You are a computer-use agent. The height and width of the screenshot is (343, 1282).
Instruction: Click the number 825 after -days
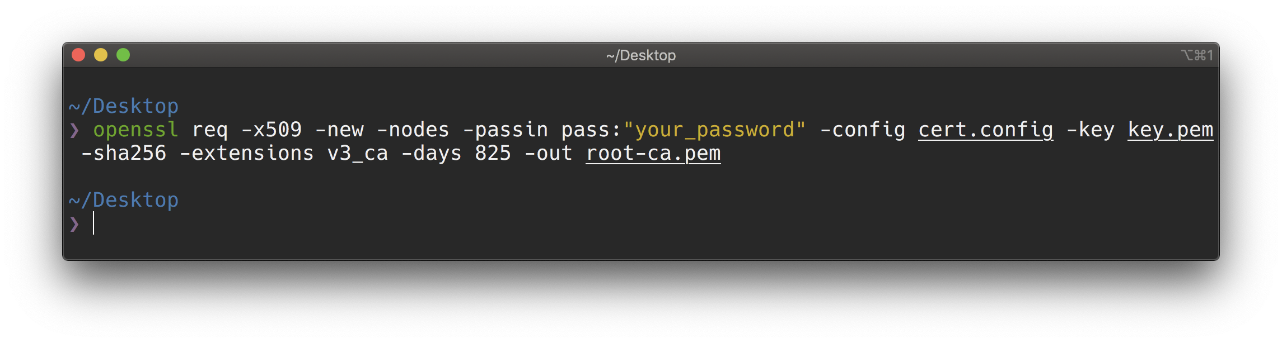click(493, 153)
